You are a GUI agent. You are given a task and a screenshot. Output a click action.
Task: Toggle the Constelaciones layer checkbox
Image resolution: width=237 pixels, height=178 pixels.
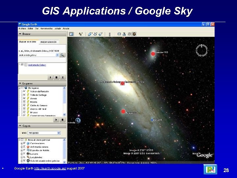coord(24,143)
